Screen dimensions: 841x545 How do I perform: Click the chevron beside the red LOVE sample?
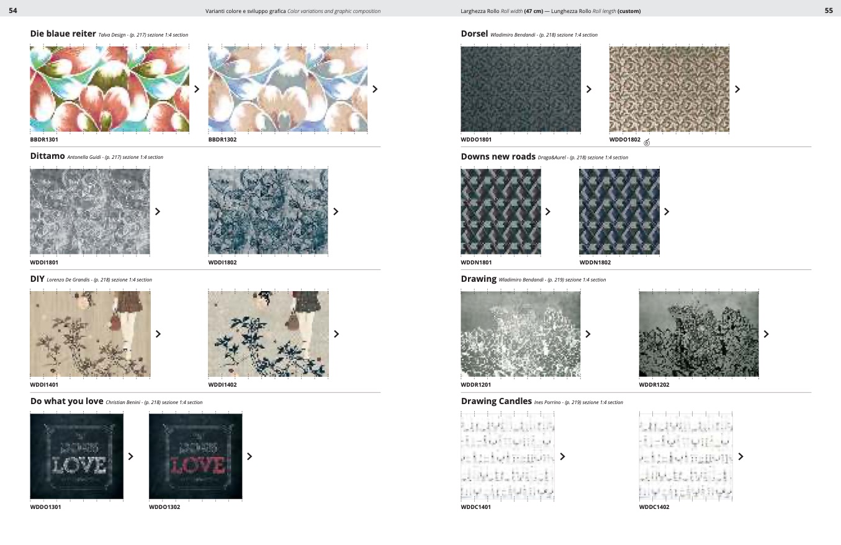click(250, 456)
